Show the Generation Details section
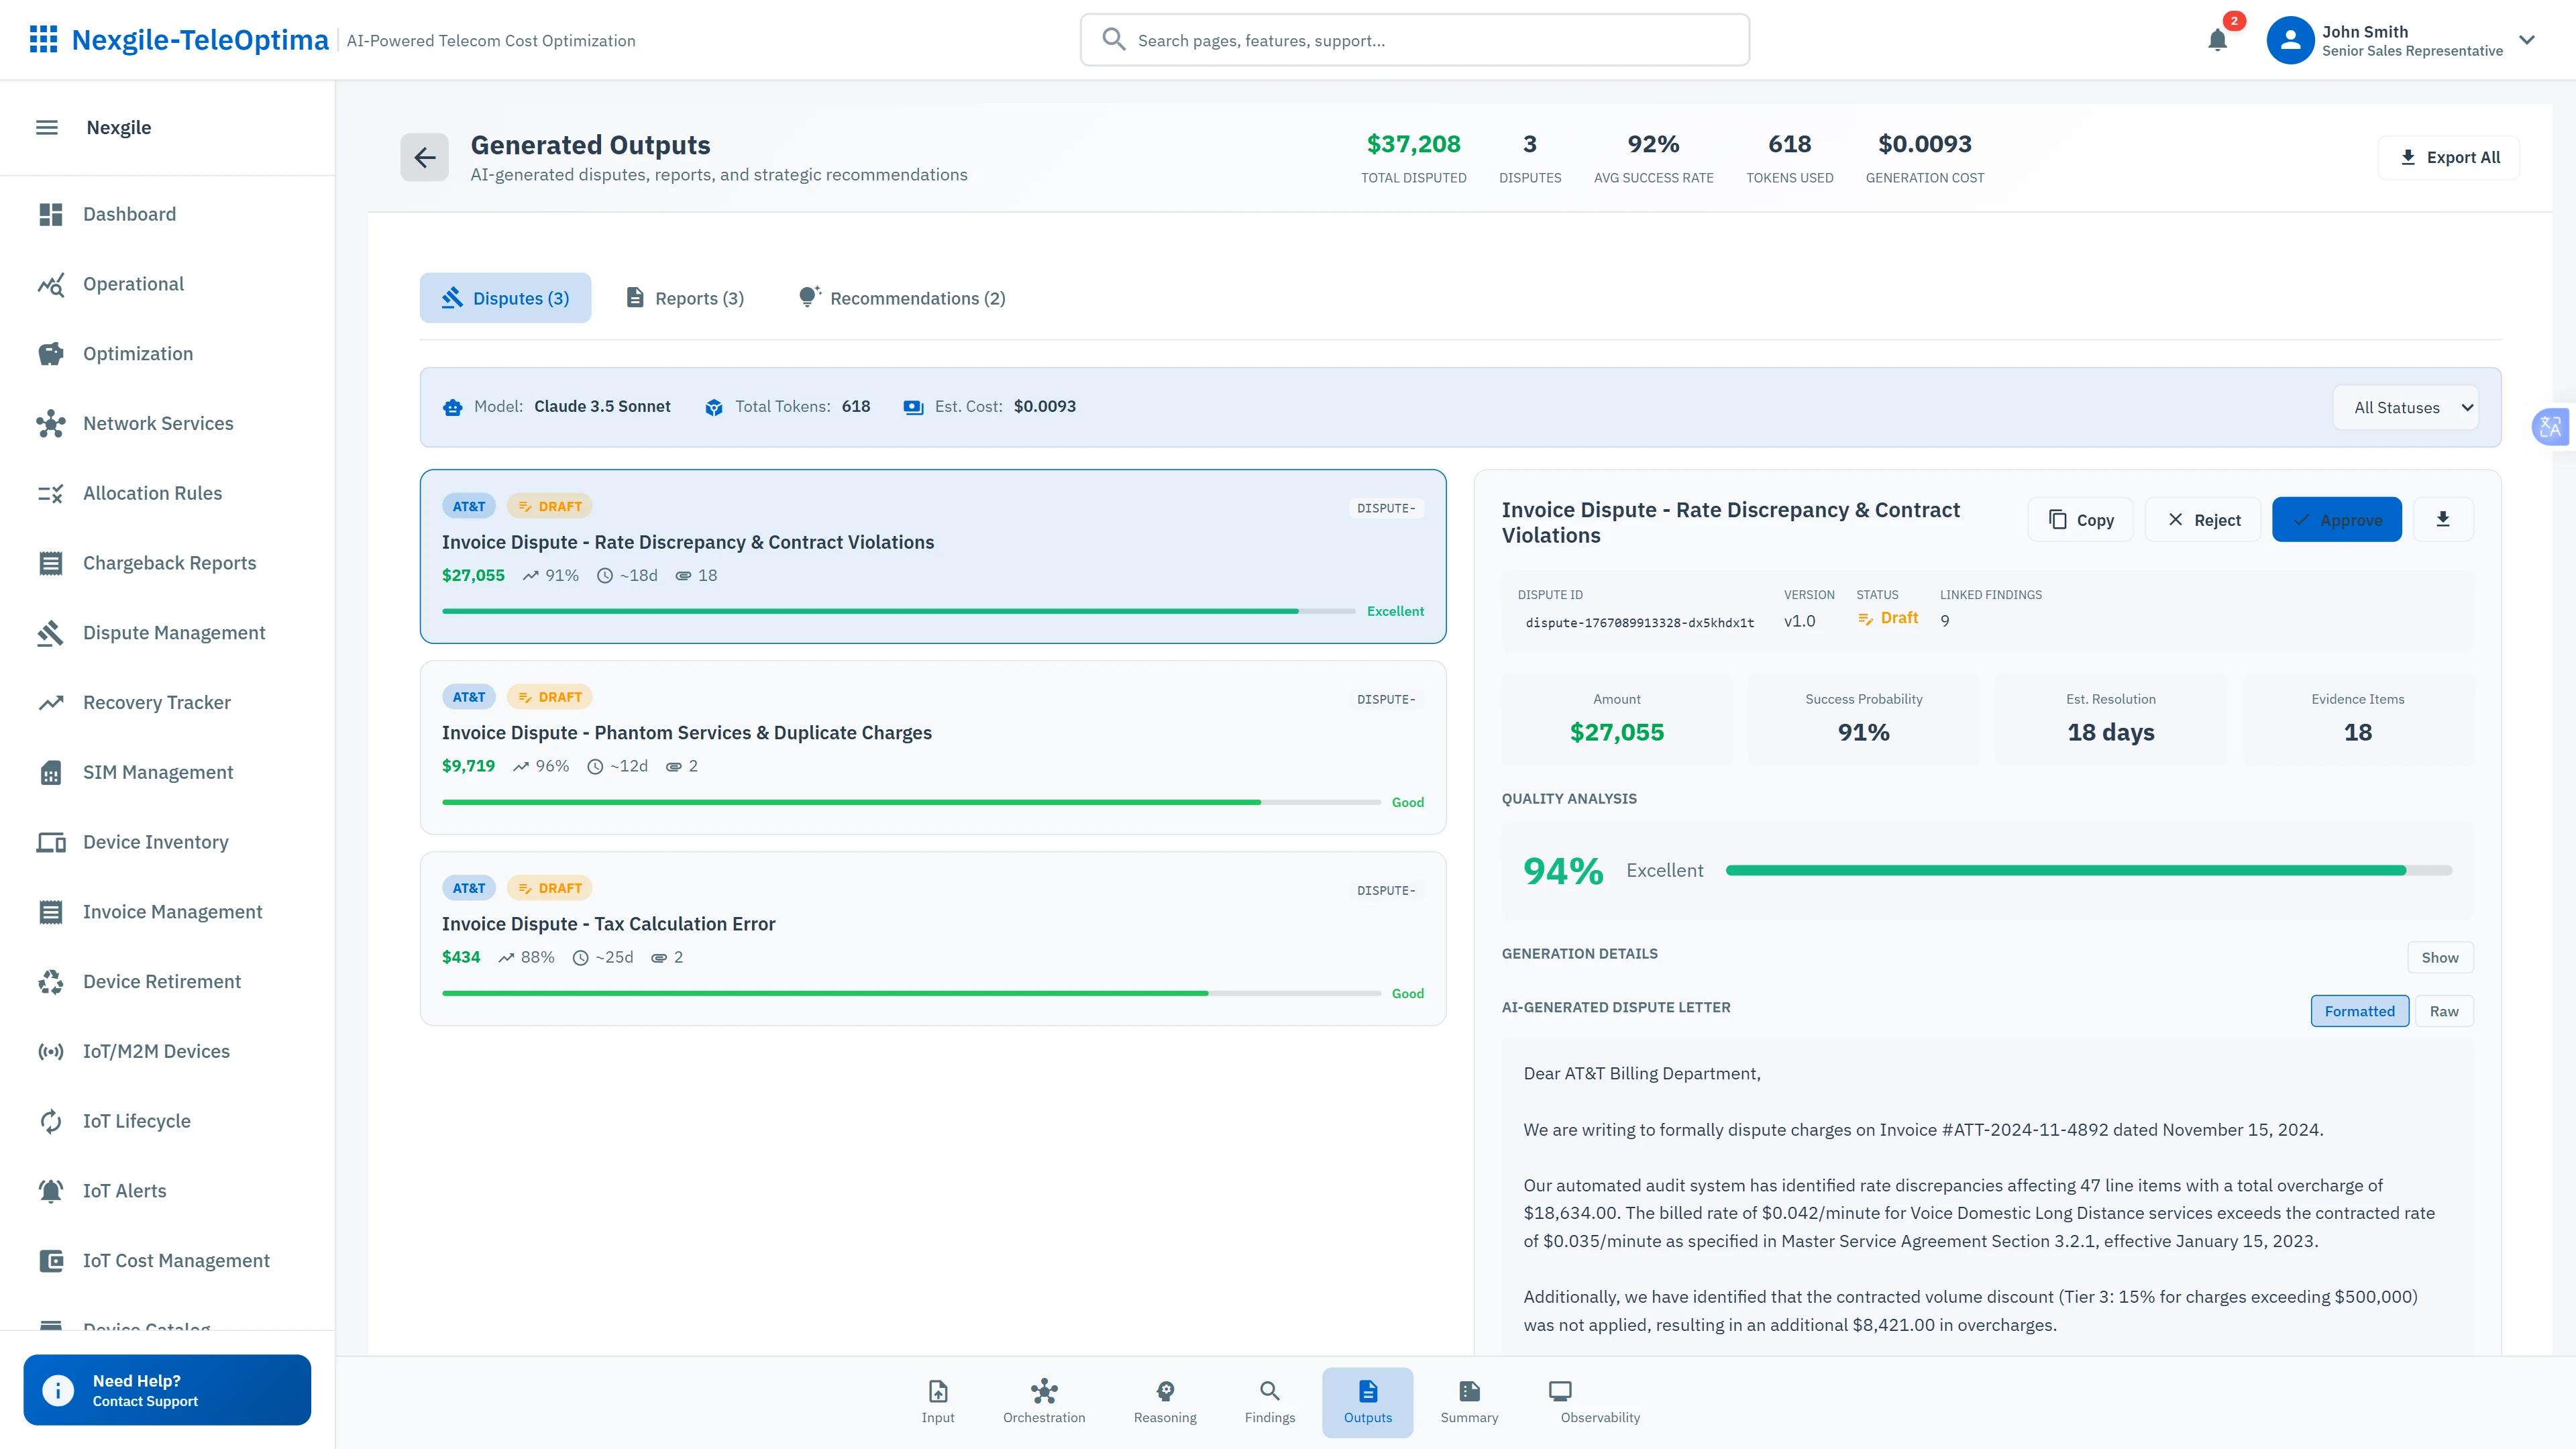Viewport: 2576px width, 1449px height. (x=2440, y=957)
